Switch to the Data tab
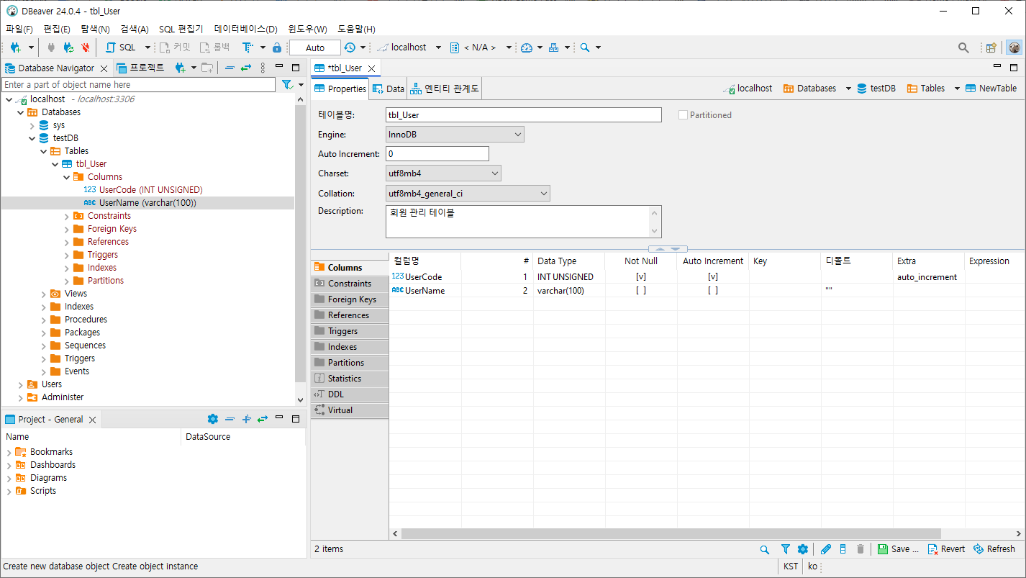The width and height of the screenshot is (1026, 578). [x=389, y=89]
